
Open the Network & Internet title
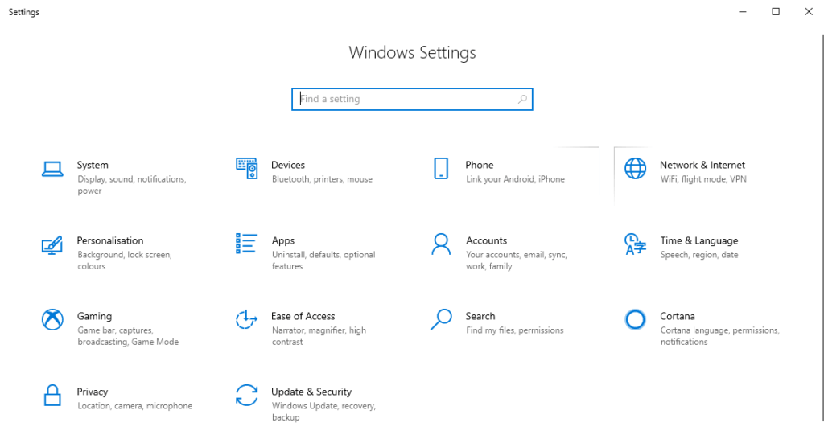pos(702,165)
